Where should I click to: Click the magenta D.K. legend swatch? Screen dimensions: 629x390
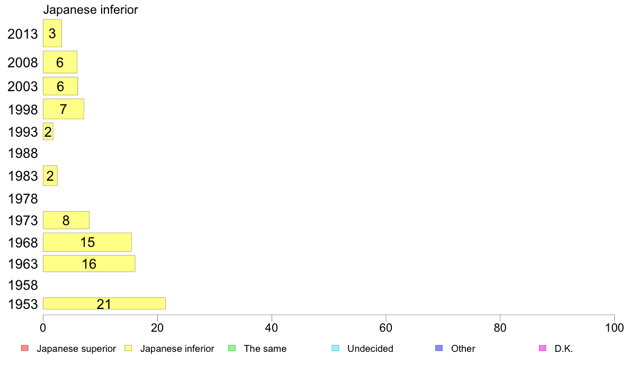point(543,348)
